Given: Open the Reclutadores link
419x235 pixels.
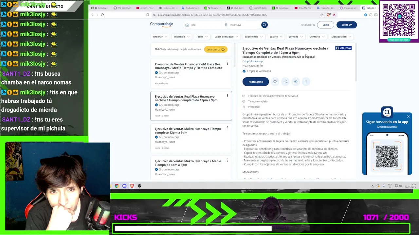Looking at the screenshot, I should pyautogui.click(x=308, y=25).
